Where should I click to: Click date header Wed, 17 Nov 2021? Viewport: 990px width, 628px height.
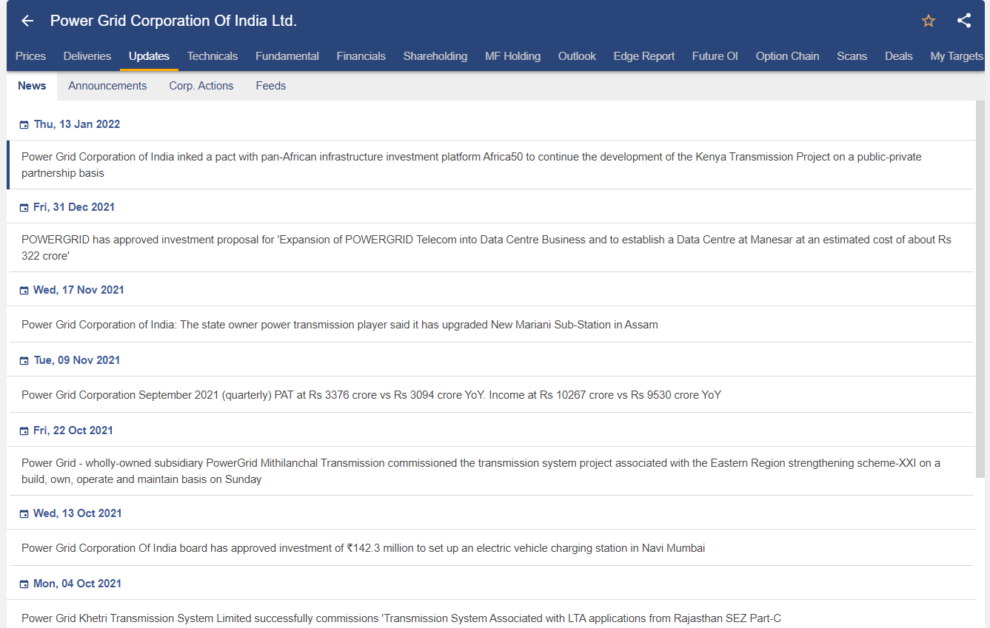click(78, 290)
